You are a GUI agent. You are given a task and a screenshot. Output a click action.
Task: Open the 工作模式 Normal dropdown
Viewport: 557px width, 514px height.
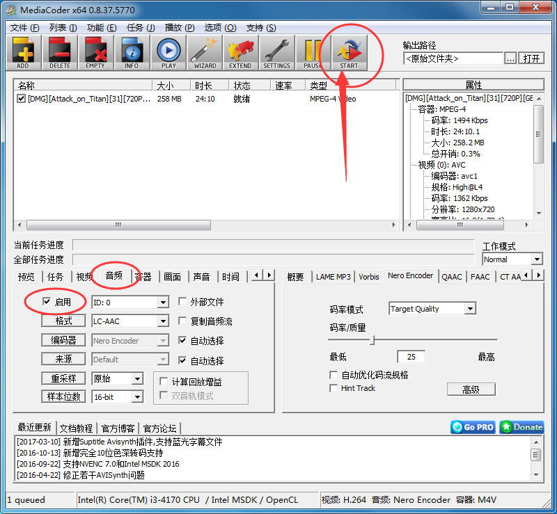coord(512,259)
